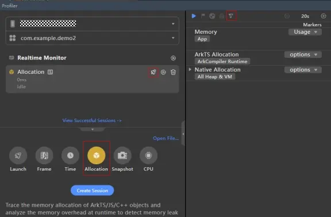Click the Open File... link
The width and height of the screenshot is (331, 217).
pyautogui.click(x=165, y=139)
